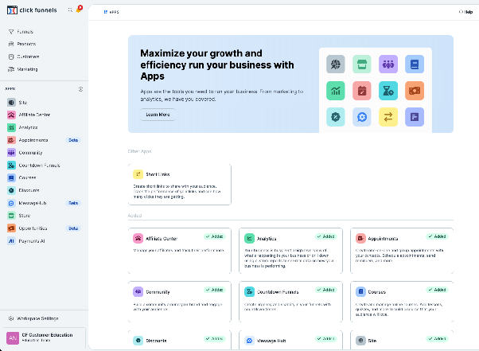
Task: Open Discounts in sidebar
Action: 23,190
